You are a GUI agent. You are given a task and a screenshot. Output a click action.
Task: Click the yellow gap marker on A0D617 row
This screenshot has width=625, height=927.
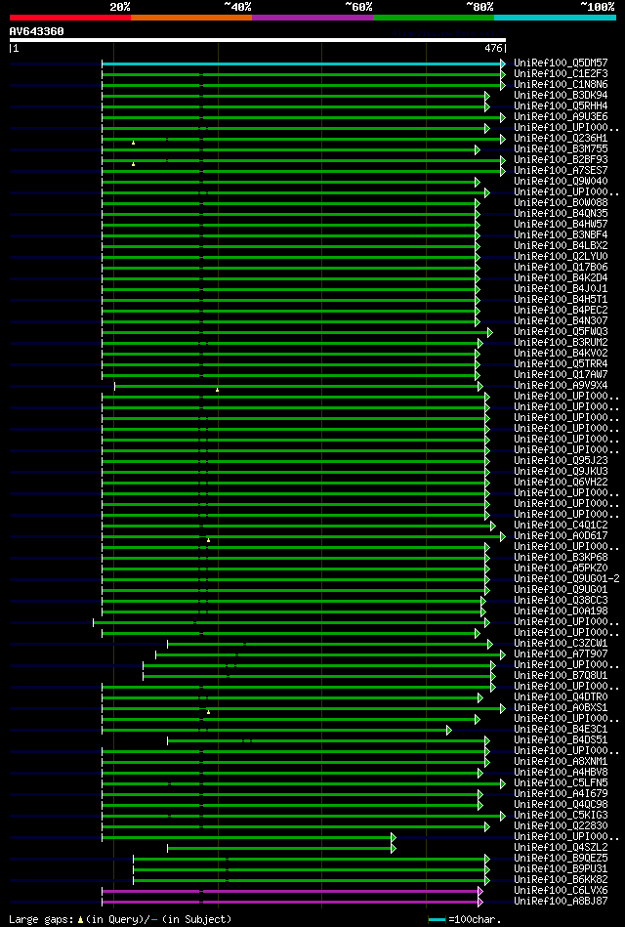coord(208,540)
